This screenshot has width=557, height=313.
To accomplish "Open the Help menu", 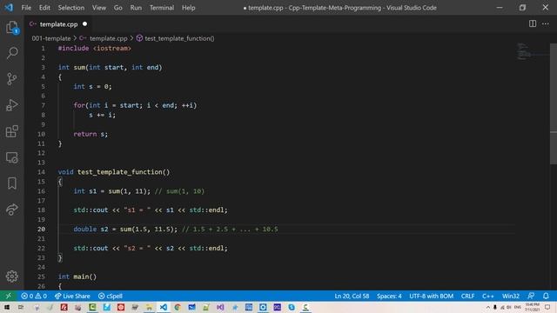I will tap(189, 8).
